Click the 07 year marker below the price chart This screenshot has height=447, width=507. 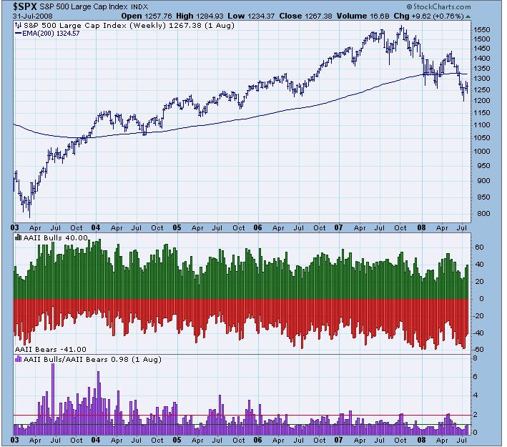point(341,227)
